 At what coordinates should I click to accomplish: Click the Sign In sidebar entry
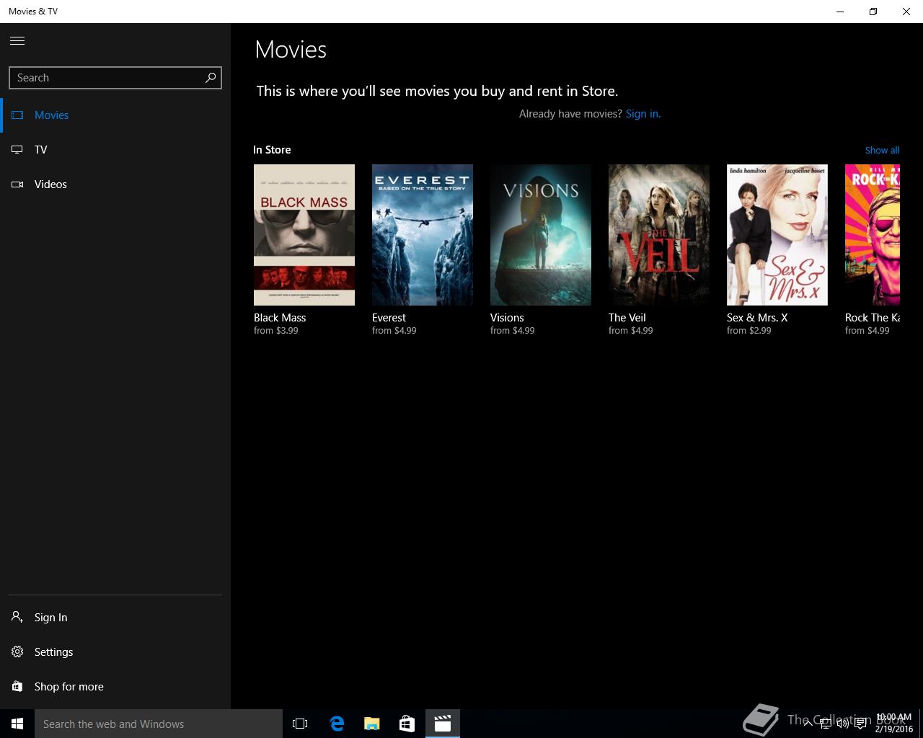115,618
